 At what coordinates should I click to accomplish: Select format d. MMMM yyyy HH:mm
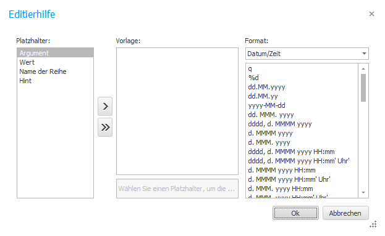(x=302, y=170)
